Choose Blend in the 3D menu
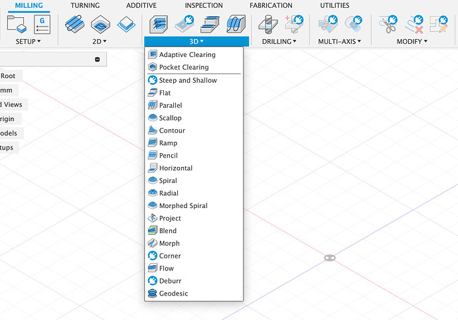Image resolution: width=458 pixels, height=320 pixels. pos(194,231)
